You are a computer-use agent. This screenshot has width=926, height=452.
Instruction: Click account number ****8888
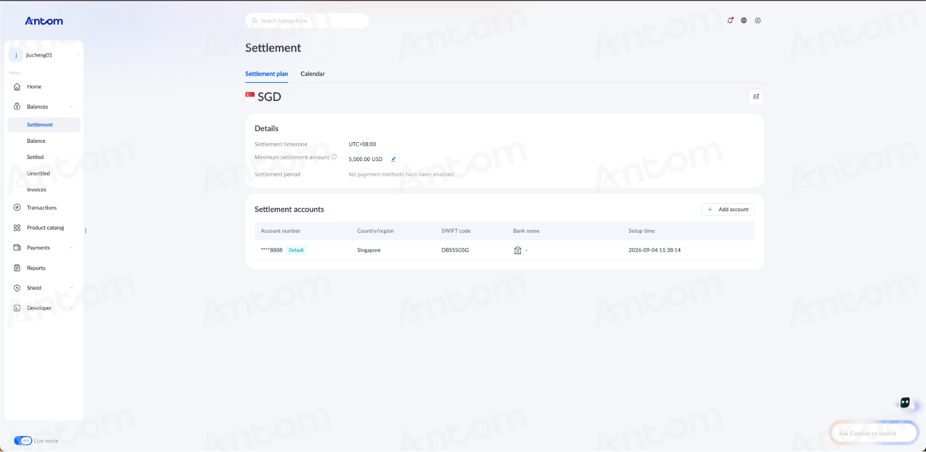[272, 250]
